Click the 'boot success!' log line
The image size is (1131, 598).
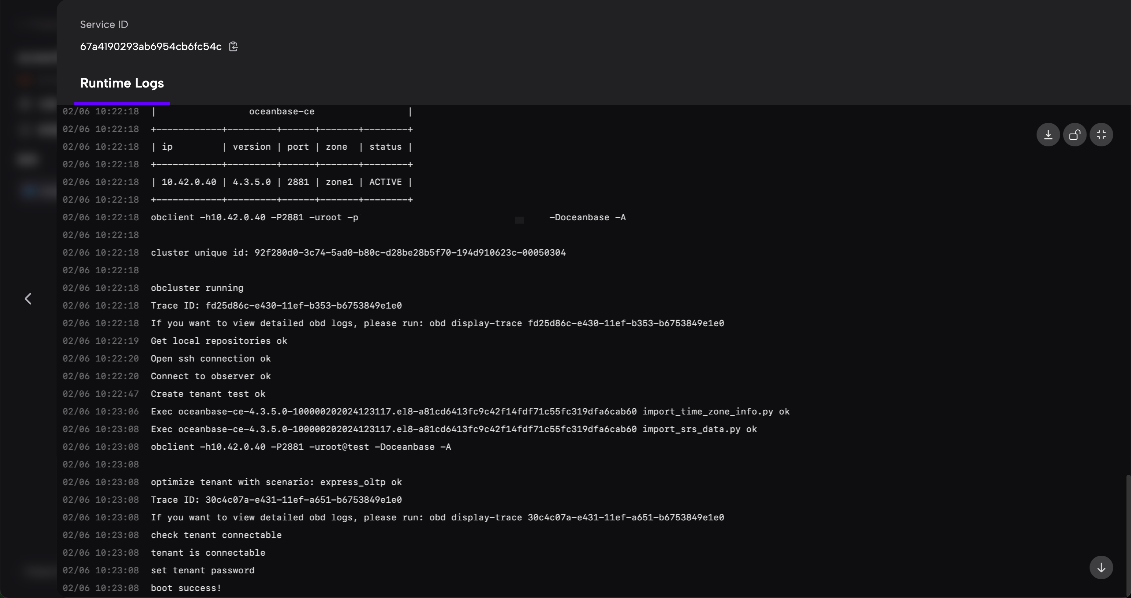click(186, 588)
